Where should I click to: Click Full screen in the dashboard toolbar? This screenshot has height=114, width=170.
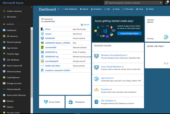click(128, 9)
